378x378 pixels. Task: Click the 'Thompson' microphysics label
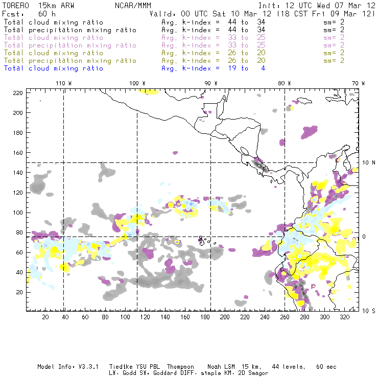pos(180,367)
